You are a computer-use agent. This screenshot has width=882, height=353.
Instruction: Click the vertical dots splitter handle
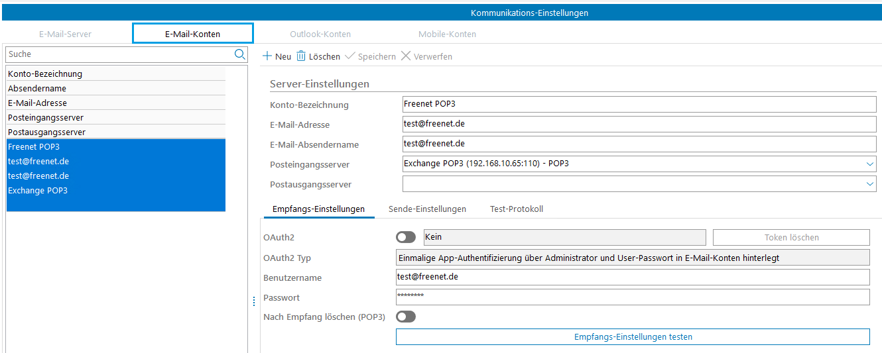254,301
